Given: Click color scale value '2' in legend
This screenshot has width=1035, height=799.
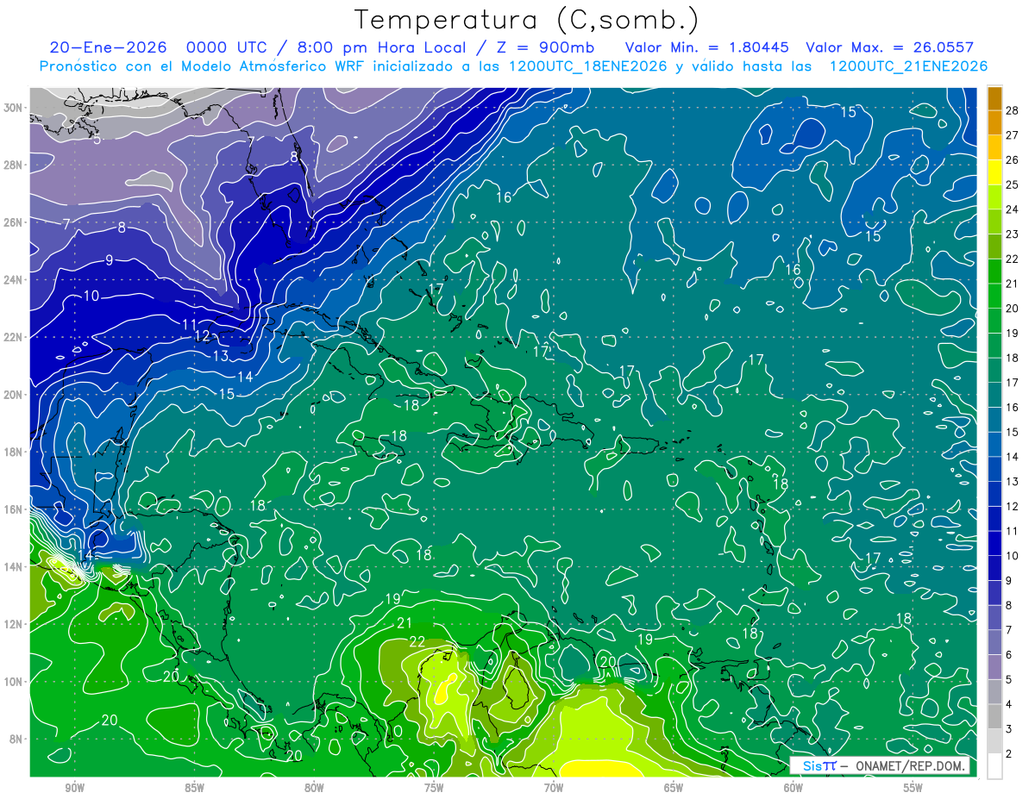Looking at the screenshot, I should point(1009,754).
